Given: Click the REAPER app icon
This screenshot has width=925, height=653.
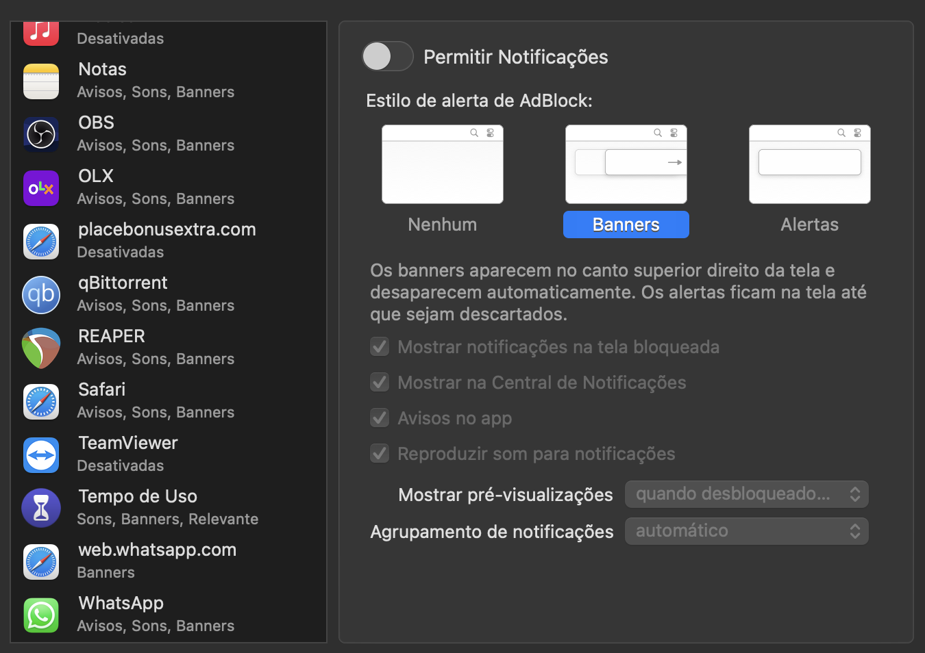Looking at the screenshot, I should pyautogui.click(x=41, y=348).
